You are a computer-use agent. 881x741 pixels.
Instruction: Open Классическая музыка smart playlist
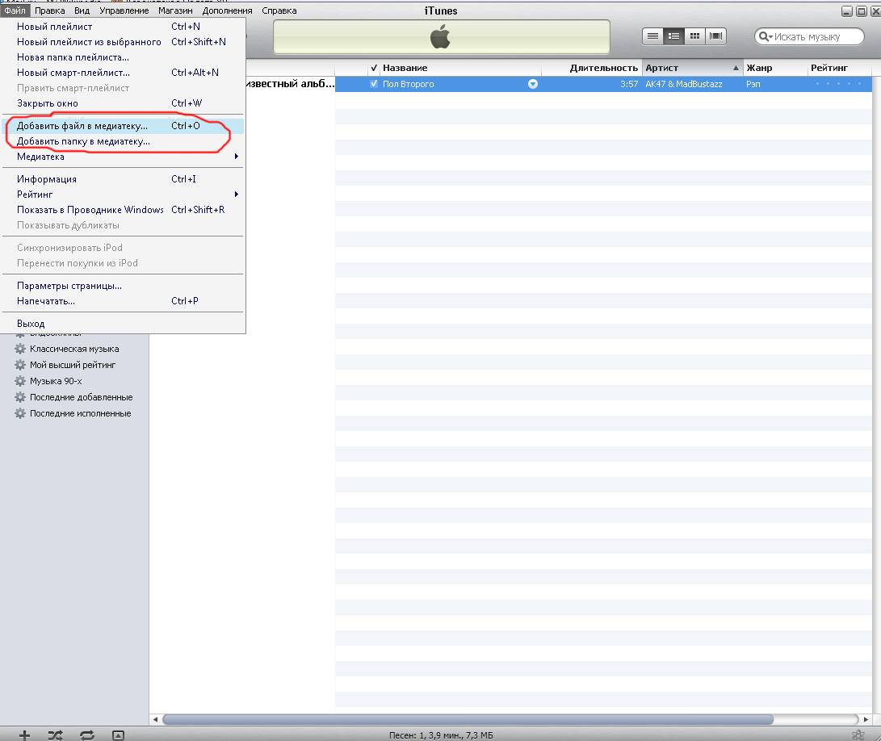point(74,349)
